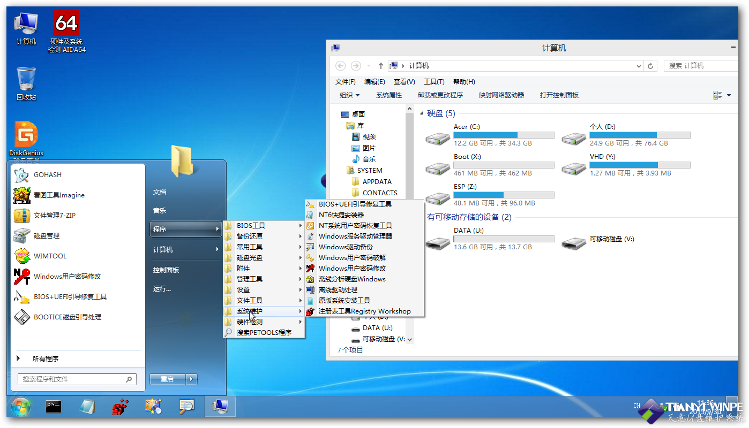Viewport: 749px width, 428px height.
Task: Launch WIMTOOL from start menu
Action: click(78, 256)
